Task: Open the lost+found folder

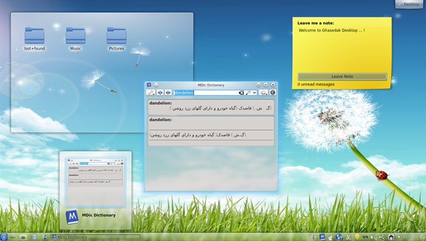Action: [x=35, y=39]
